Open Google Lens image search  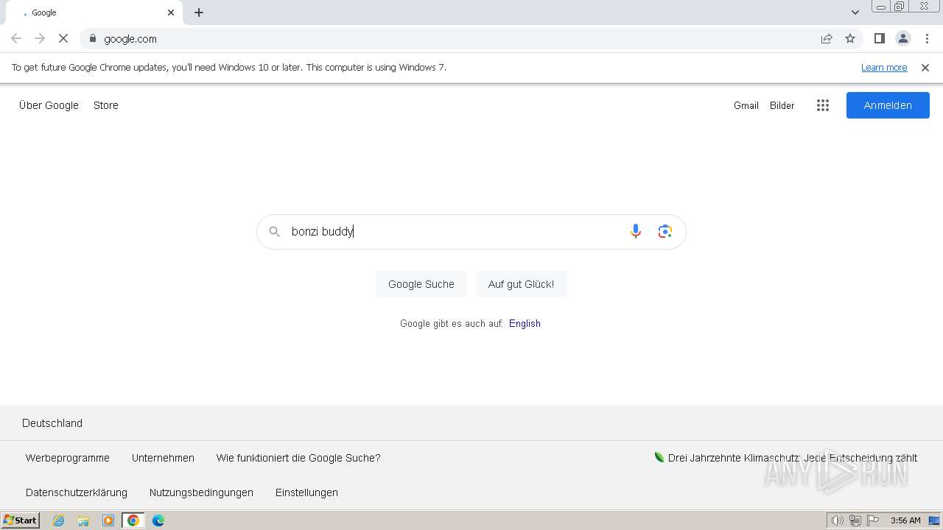pyautogui.click(x=665, y=231)
